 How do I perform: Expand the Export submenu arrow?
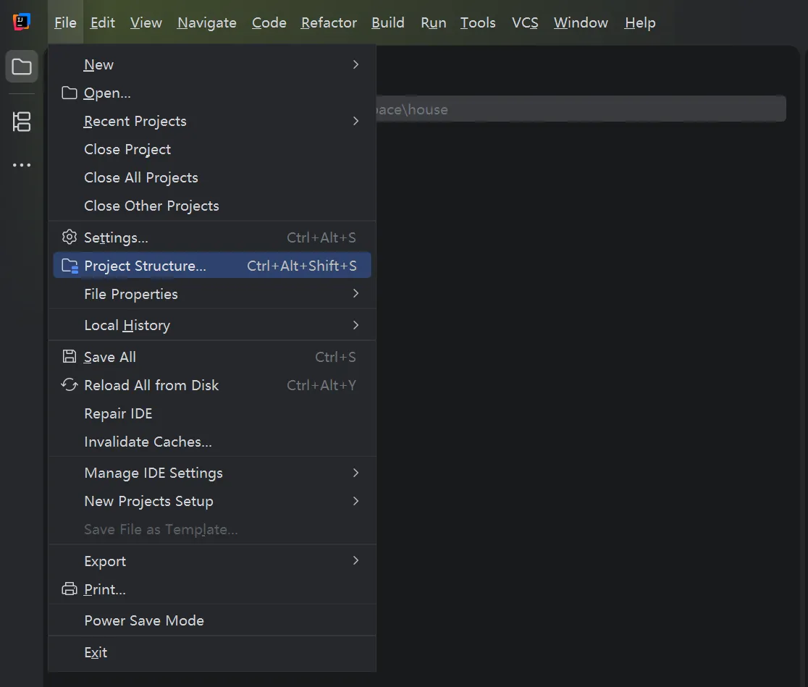355,560
